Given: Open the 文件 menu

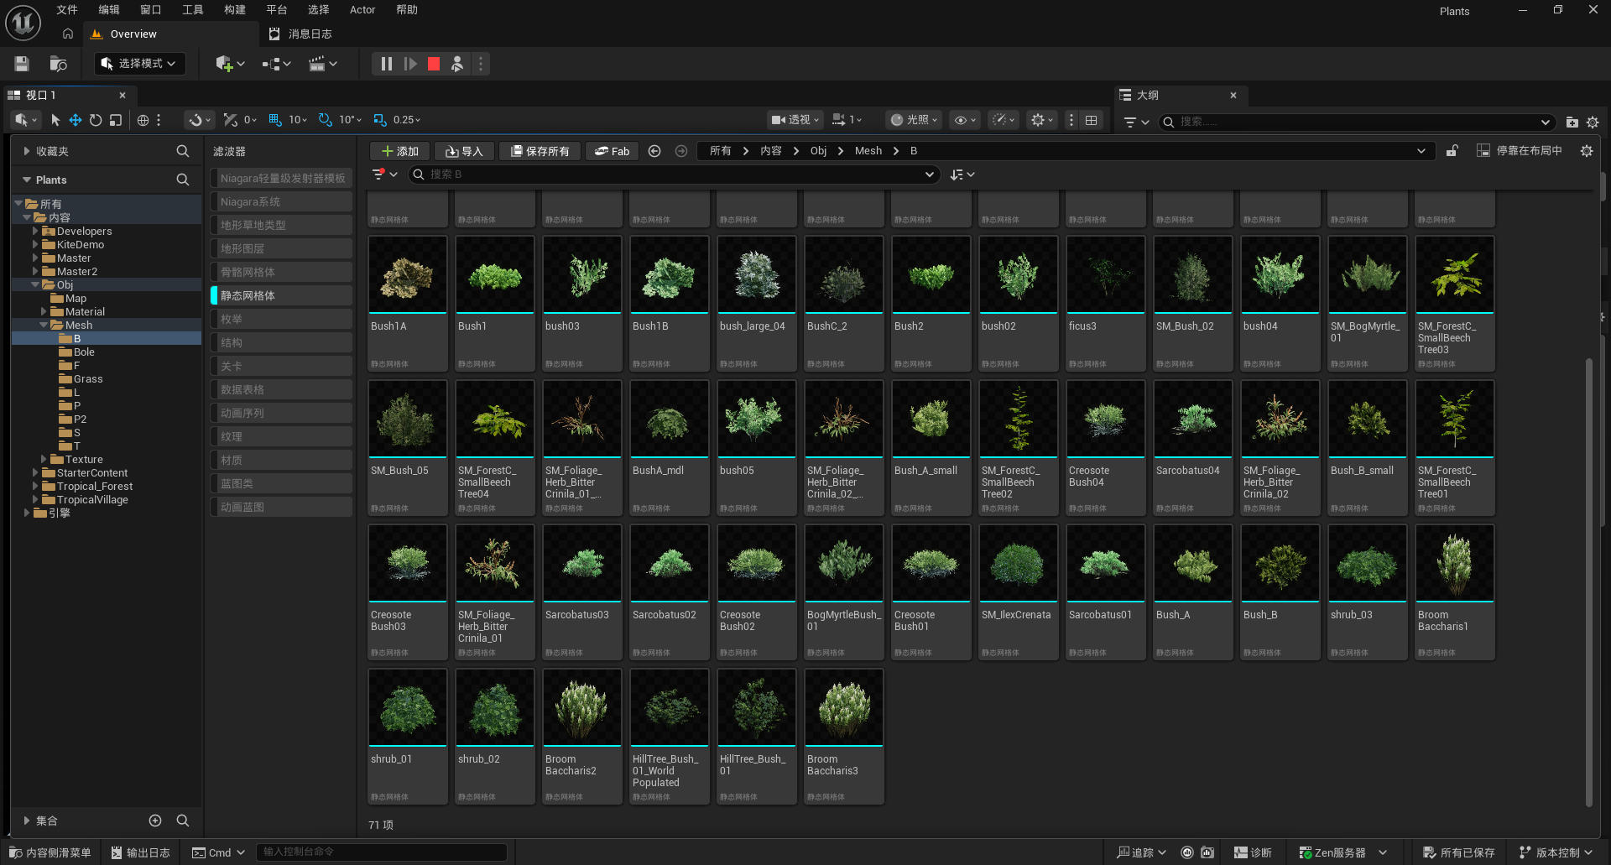Looking at the screenshot, I should click(x=67, y=10).
